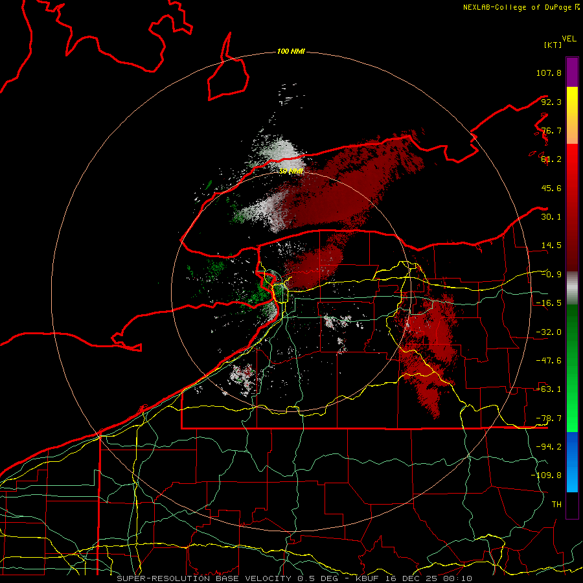Click the -16.5 velocity scale value

(x=549, y=303)
